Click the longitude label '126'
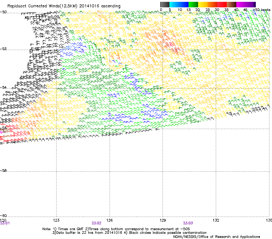 (x=110, y=220)
